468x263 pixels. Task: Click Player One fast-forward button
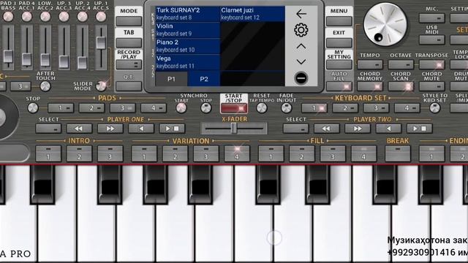[x=110, y=129]
